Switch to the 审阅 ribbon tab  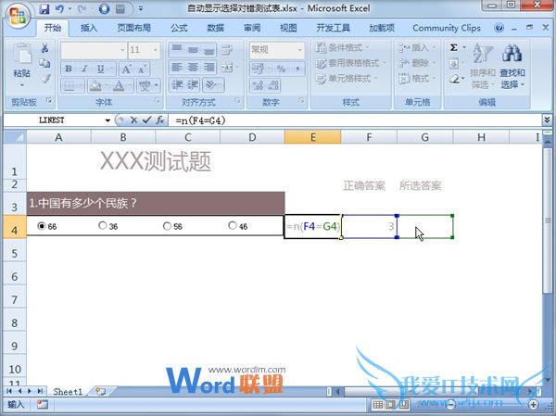point(252,28)
